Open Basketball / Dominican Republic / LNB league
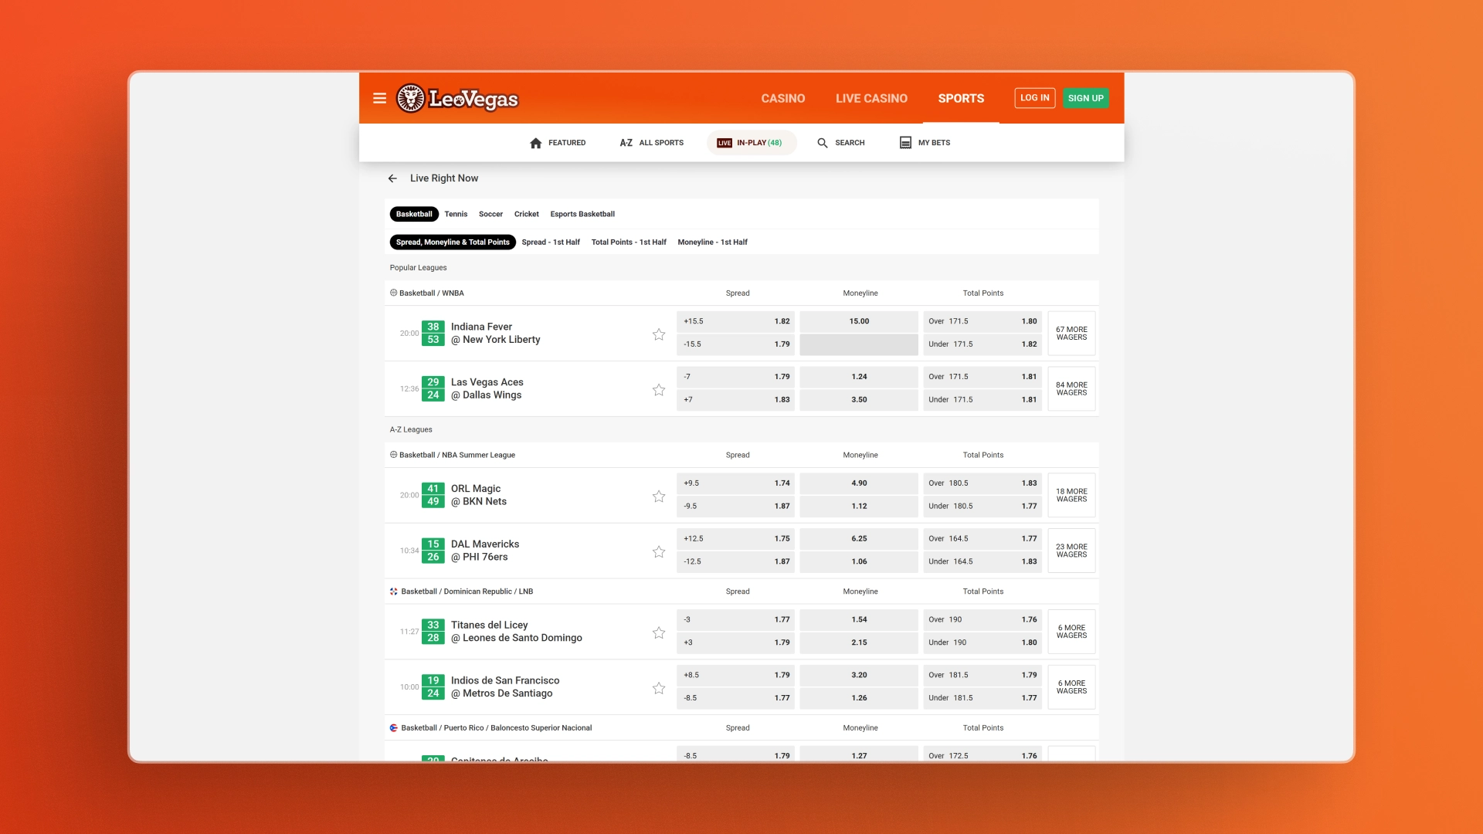The height and width of the screenshot is (834, 1483). click(x=467, y=592)
